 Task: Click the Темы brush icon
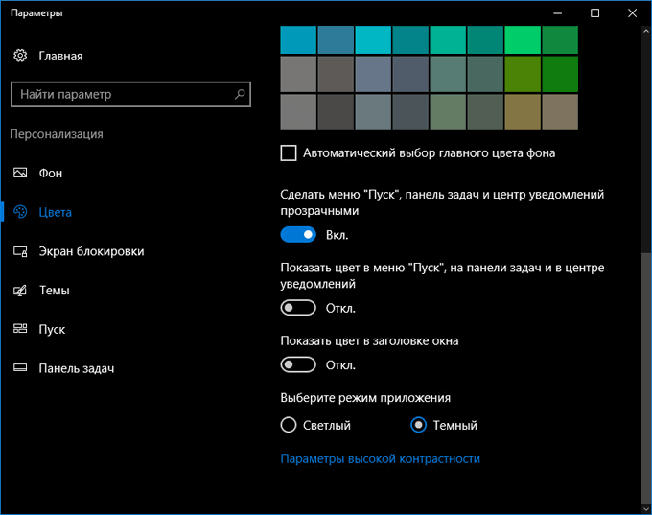pyautogui.click(x=21, y=291)
